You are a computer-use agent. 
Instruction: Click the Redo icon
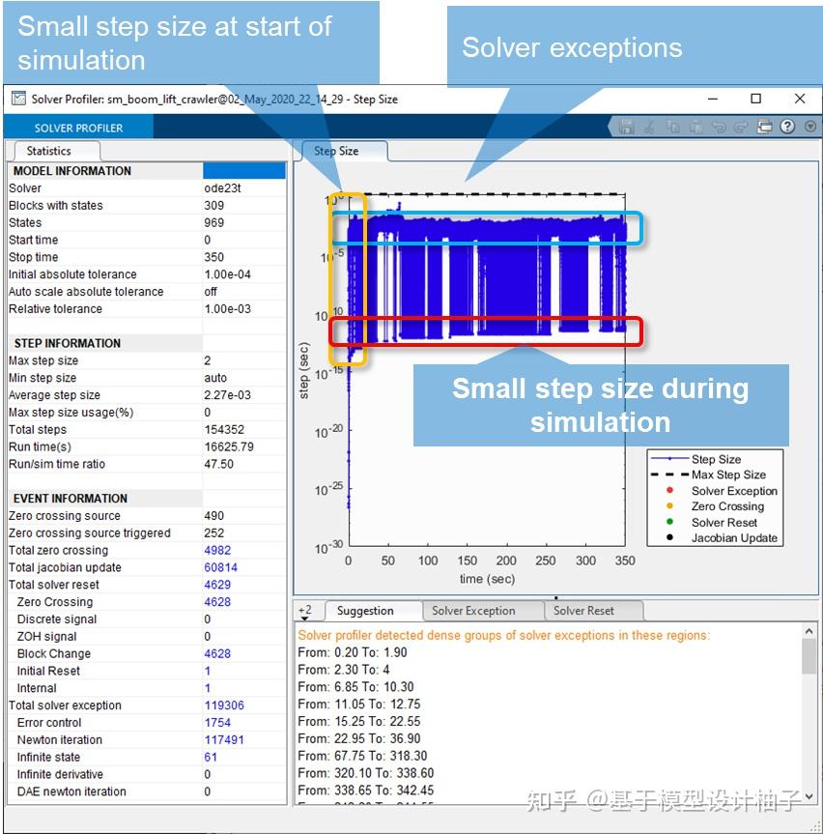[741, 127]
